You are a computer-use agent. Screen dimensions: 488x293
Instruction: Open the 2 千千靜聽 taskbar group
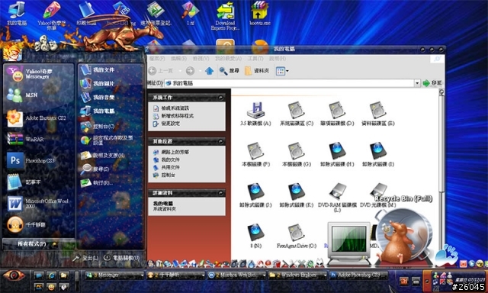176,275
